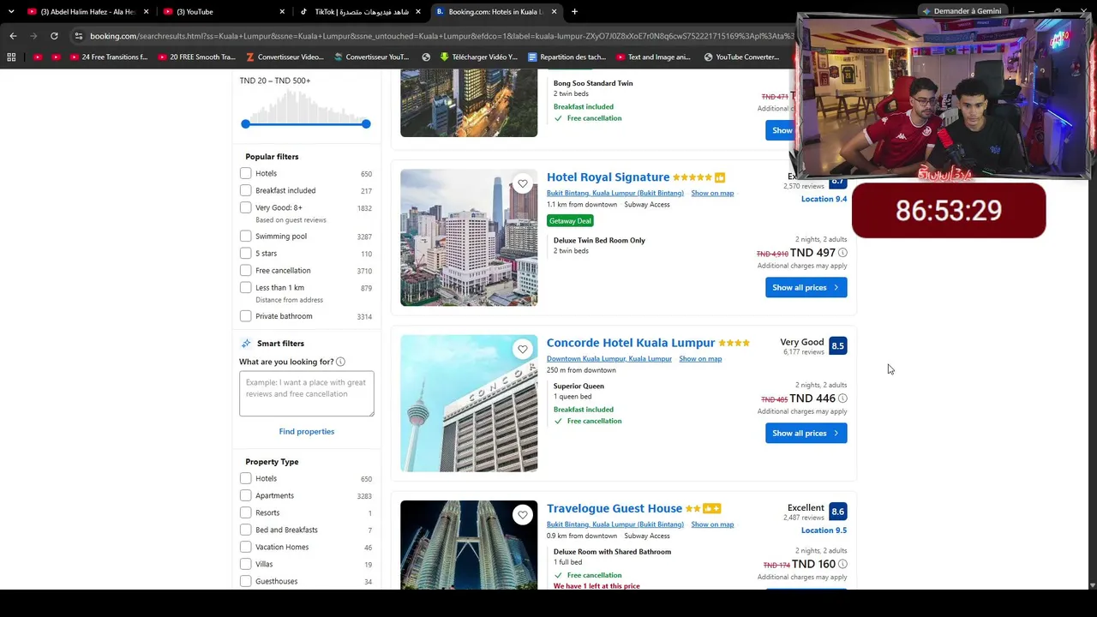
Task: Select the Apartments property type
Action: tap(246, 495)
